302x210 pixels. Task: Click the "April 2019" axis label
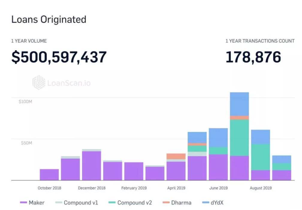[x=176, y=188]
